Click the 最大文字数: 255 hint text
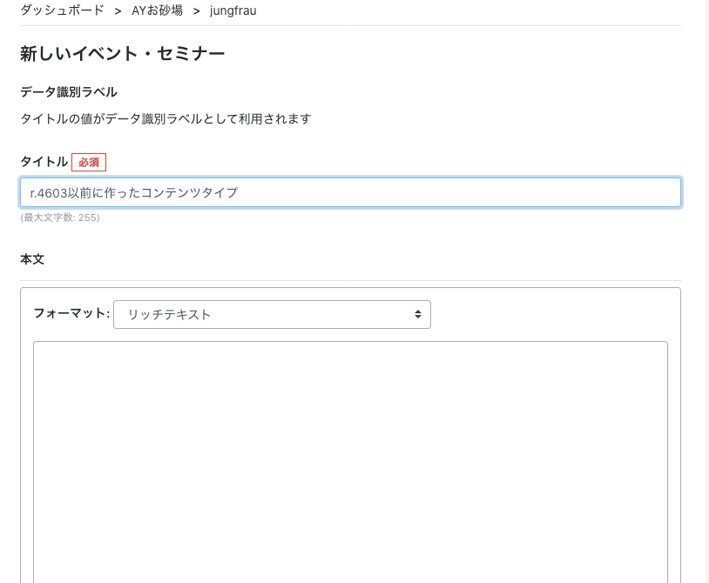Viewport: 709px width, 583px height. pyautogui.click(x=60, y=218)
